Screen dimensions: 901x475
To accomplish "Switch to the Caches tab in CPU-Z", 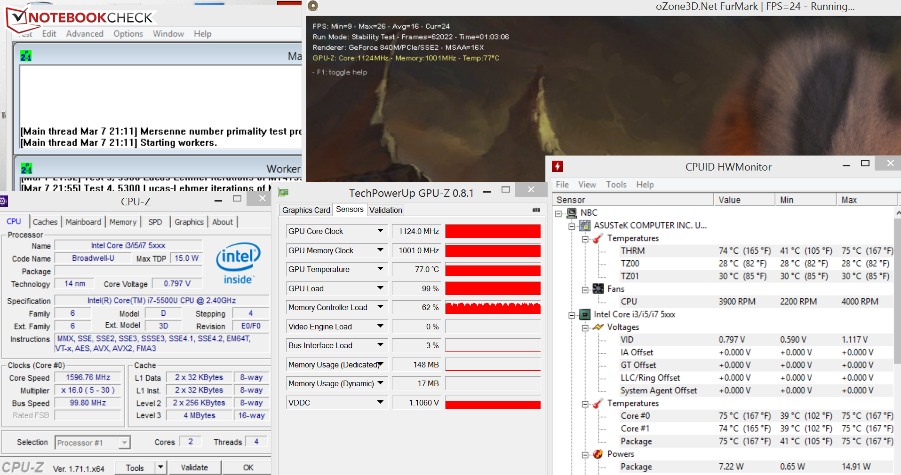I will [45, 222].
